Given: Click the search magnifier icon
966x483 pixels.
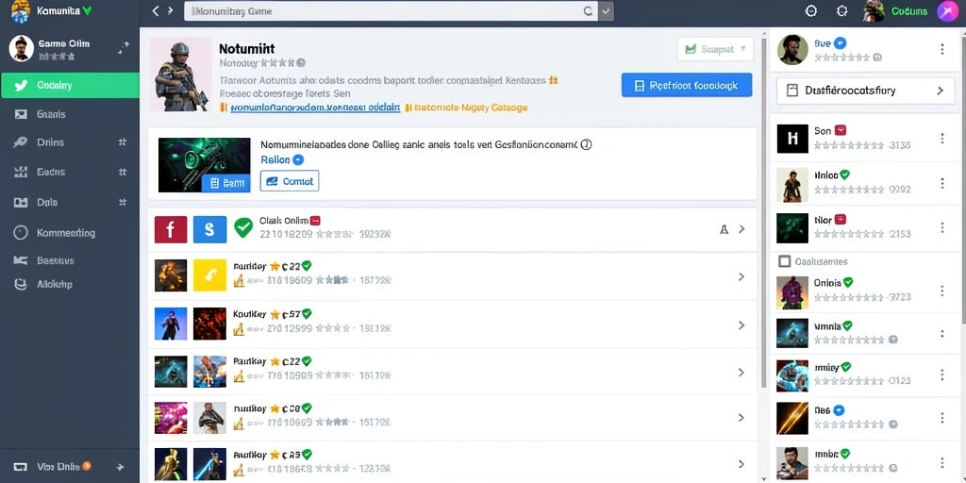Looking at the screenshot, I should pos(588,11).
